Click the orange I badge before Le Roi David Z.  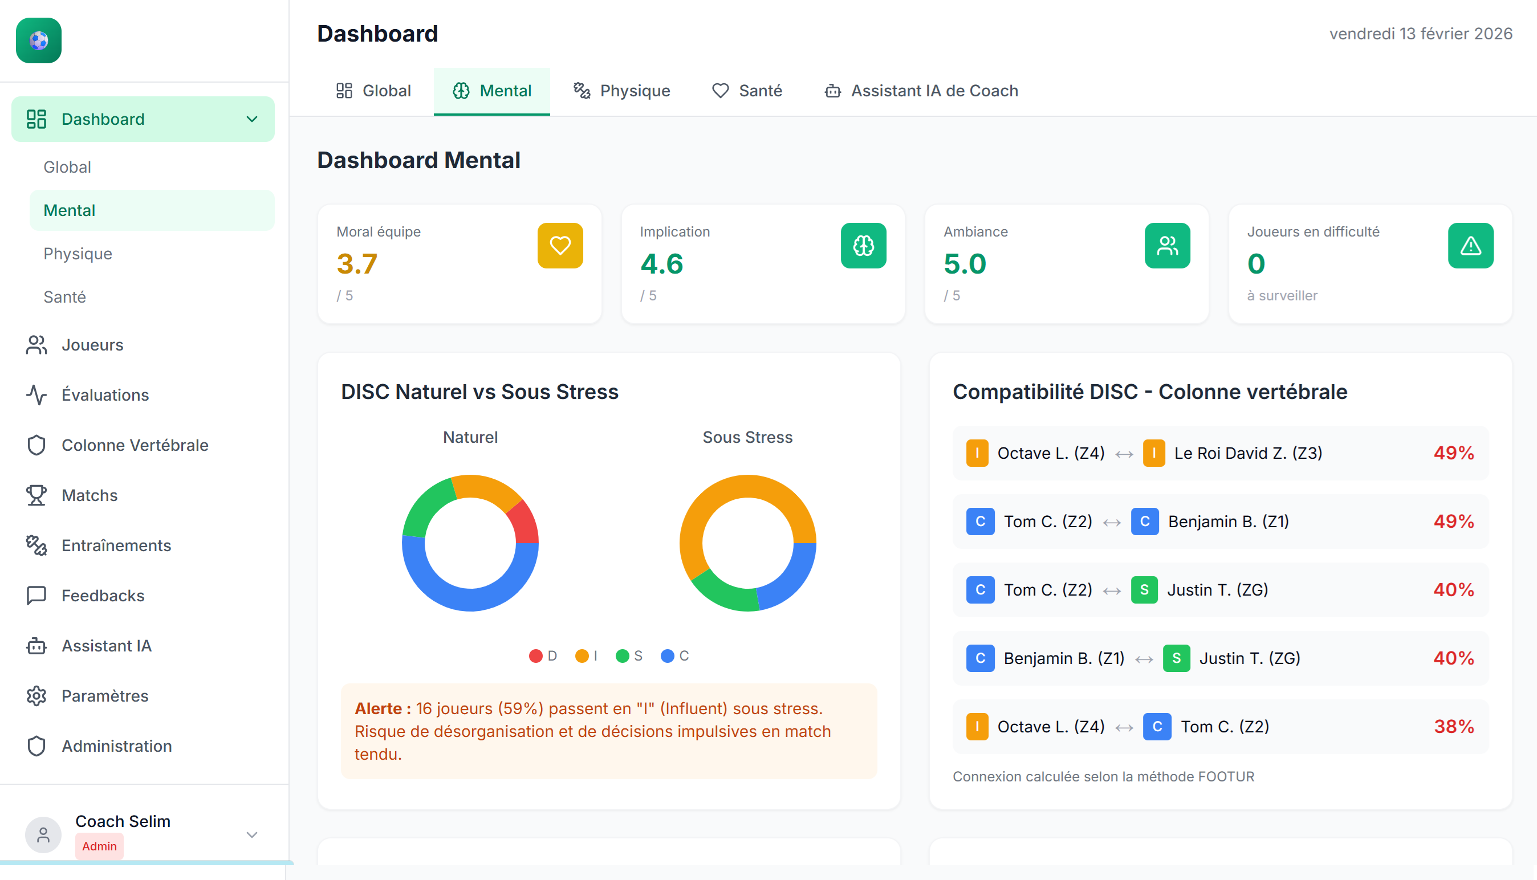click(x=1154, y=453)
